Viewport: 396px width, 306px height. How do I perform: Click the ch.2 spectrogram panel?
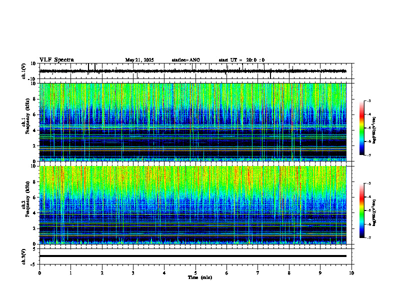tap(192, 205)
